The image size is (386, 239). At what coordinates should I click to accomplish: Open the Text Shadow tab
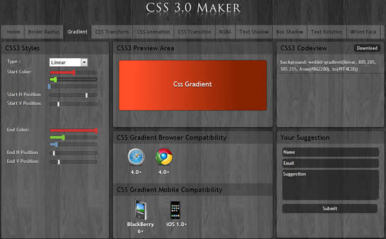coord(254,32)
